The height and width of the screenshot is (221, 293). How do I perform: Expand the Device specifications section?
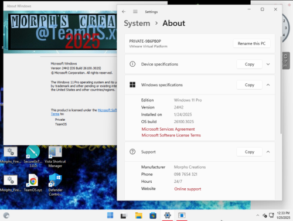click(268, 64)
